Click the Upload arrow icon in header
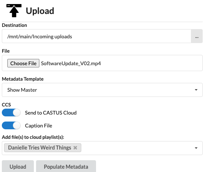Viewport: 206px width, 172px height. [14, 11]
